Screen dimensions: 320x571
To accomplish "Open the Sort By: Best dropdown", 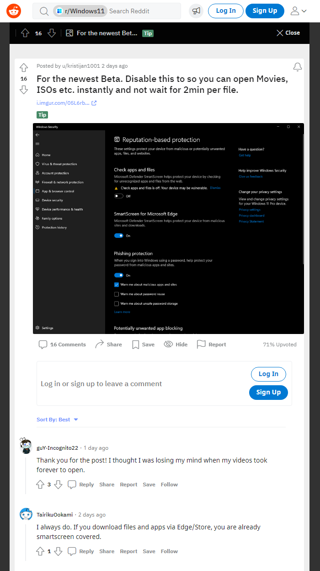I will 57,420.
